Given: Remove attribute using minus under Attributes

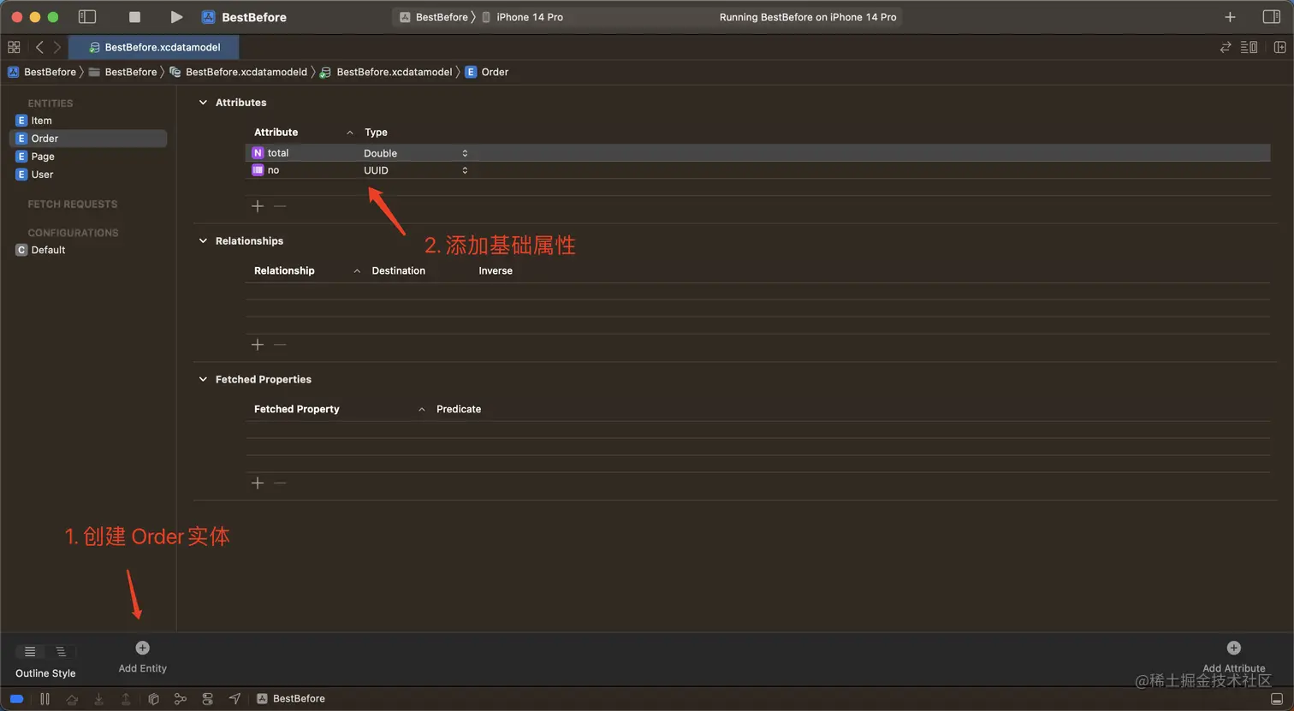Looking at the screenshot, I should 280,206.
